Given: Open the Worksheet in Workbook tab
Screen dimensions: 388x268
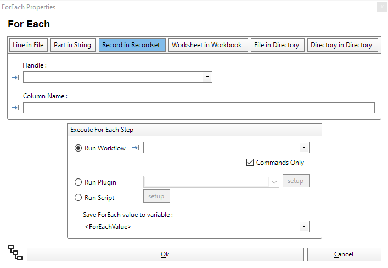Looking at the screenshot, I should click(208, 45).
